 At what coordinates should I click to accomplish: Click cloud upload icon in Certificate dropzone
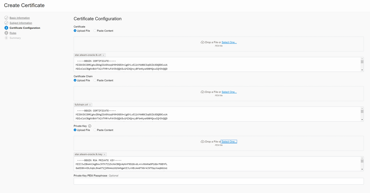click(x=203, y=42)
